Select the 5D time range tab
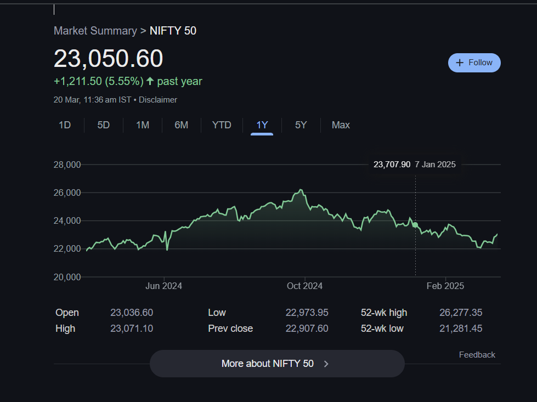This screenshot has width=537, height=402. pos(104,125)
